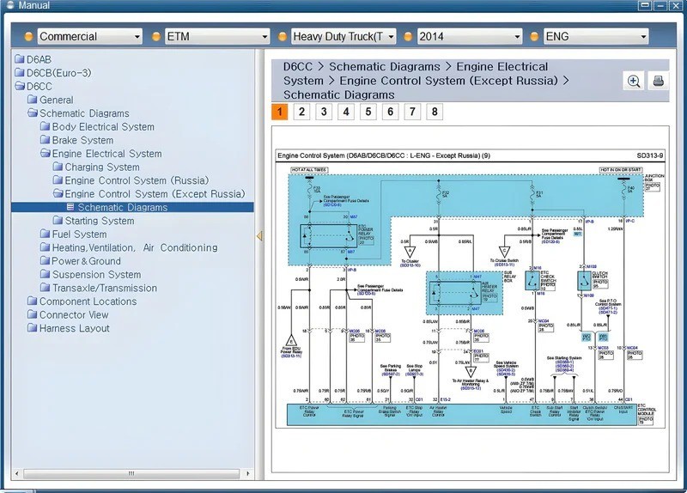This screenshot has width=687, height=493.
Task: Go to schematic page 8
Action: pos(435,112)
